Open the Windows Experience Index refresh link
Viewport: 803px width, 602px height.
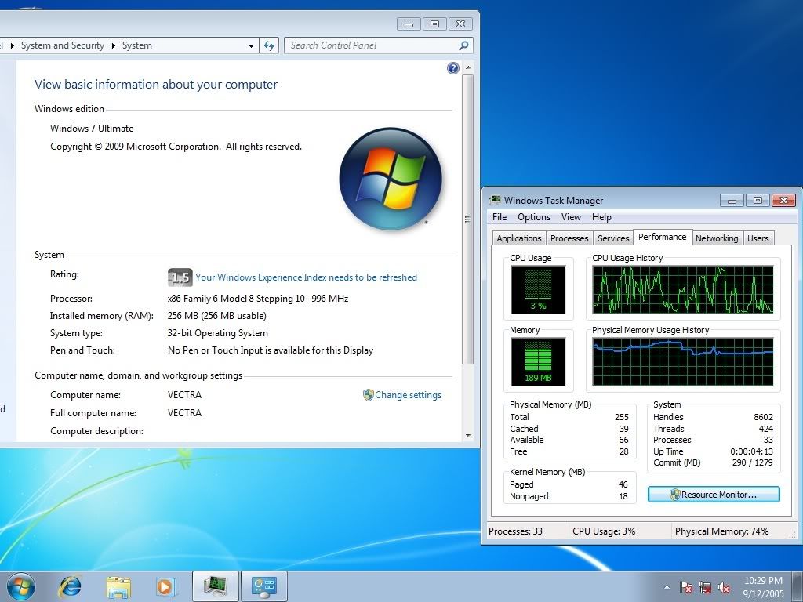(x=306, y=277)
